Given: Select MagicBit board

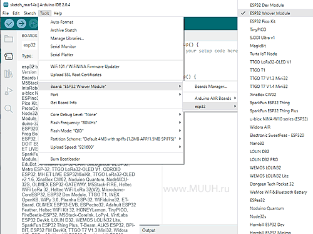Looking at the screenshot, I should pyautogui.click(x=275, y=46).
